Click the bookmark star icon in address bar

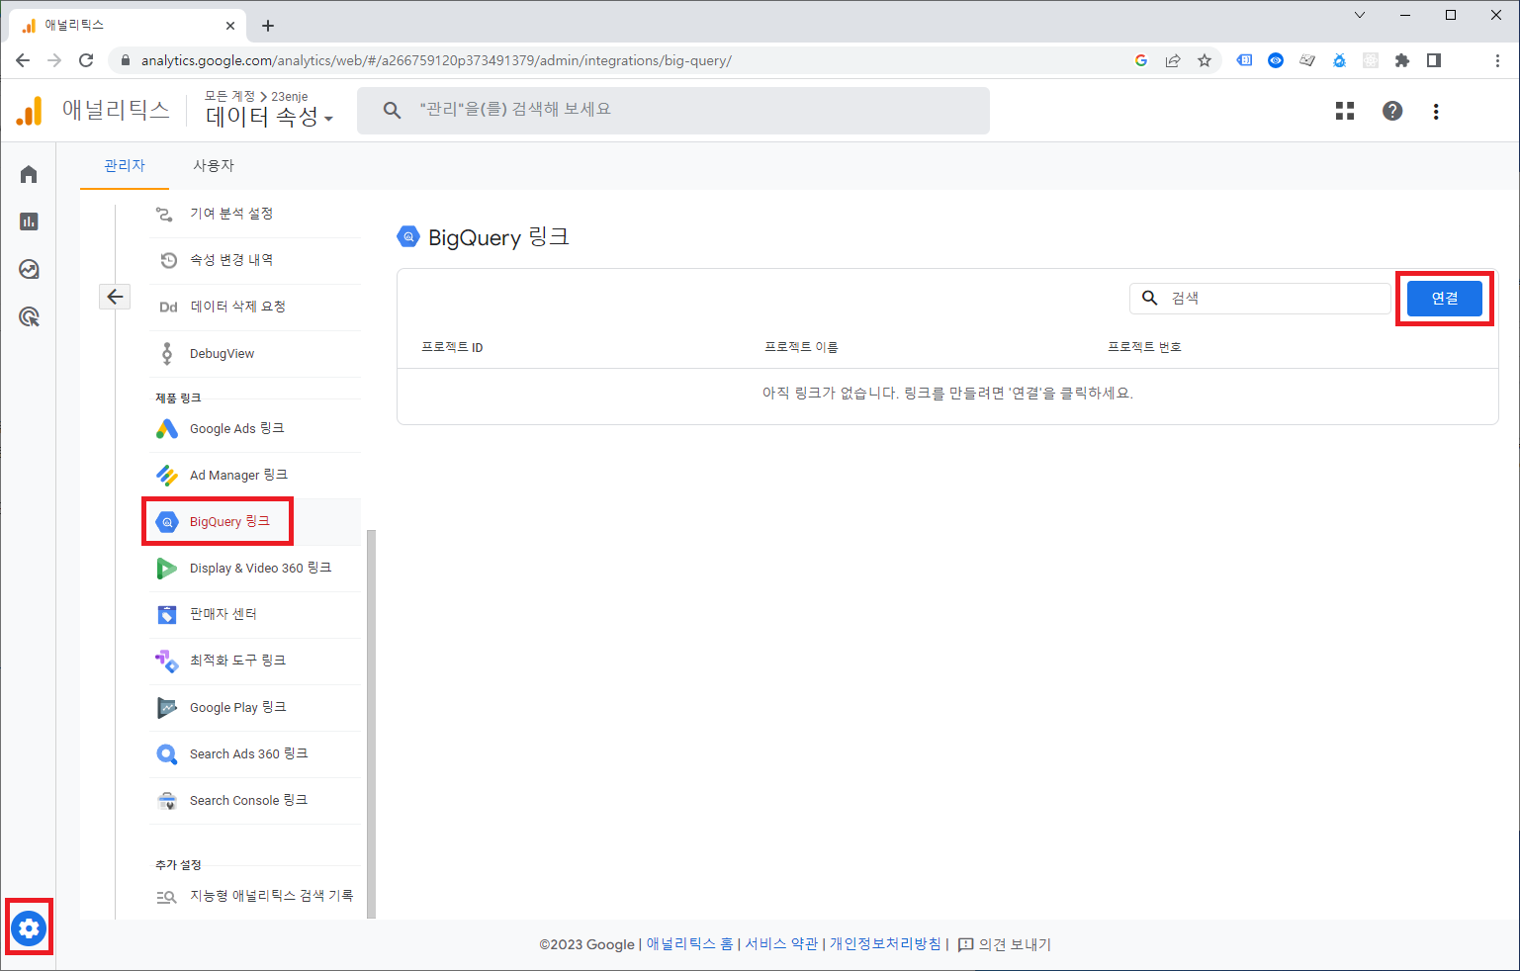pos(1205,60)
